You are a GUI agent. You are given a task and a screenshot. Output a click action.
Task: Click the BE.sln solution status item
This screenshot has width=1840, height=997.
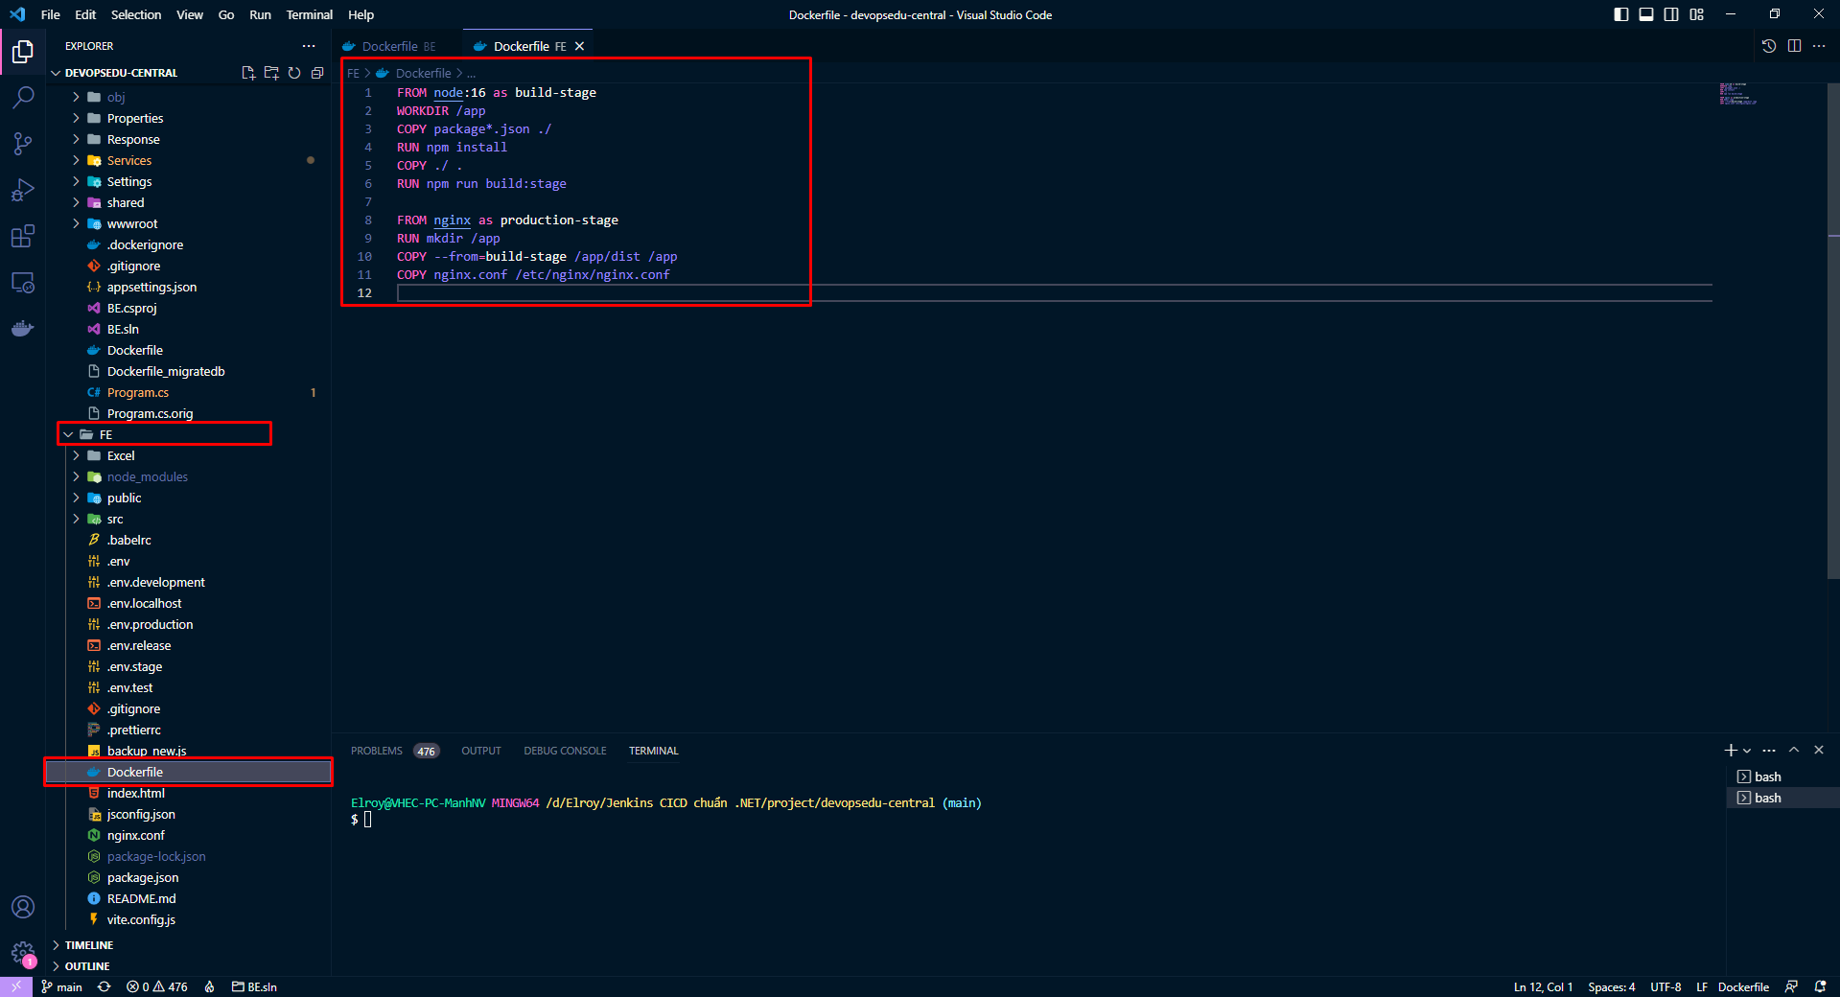point(254,986)
